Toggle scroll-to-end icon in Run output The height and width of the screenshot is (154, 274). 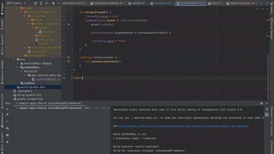(x=267, y=115)
